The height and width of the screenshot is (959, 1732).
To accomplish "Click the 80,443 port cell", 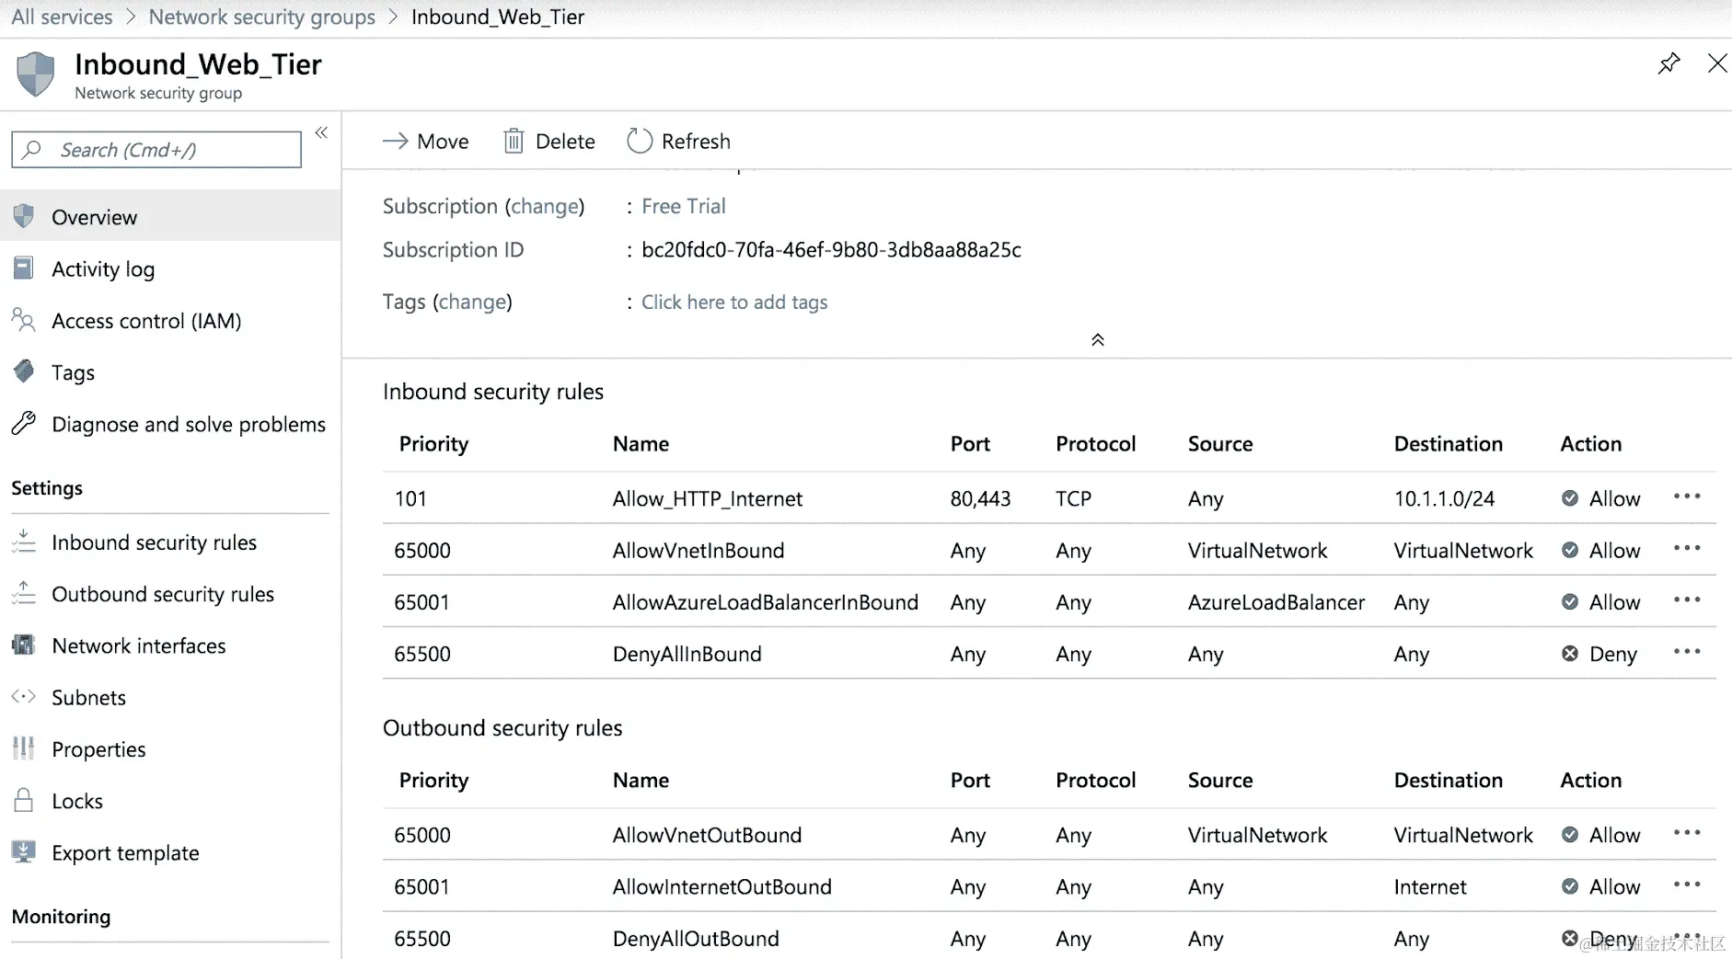I will pos(980,498).
